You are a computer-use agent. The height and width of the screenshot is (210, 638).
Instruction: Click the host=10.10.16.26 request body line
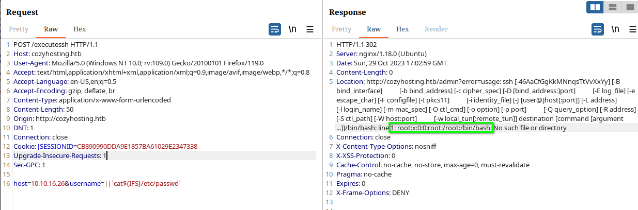tap(97, 184)
